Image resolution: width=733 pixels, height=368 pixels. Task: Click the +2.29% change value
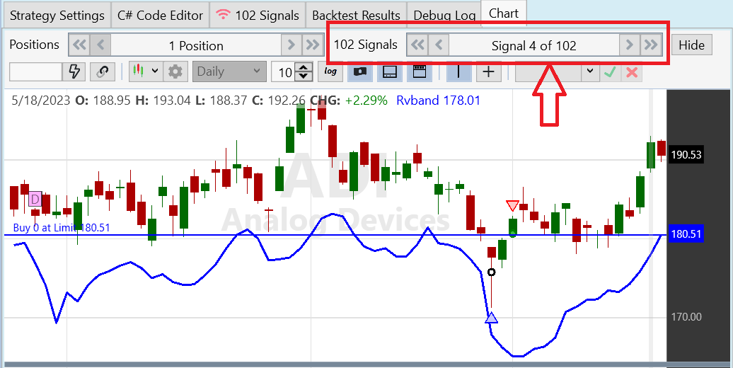pos(366,100)
